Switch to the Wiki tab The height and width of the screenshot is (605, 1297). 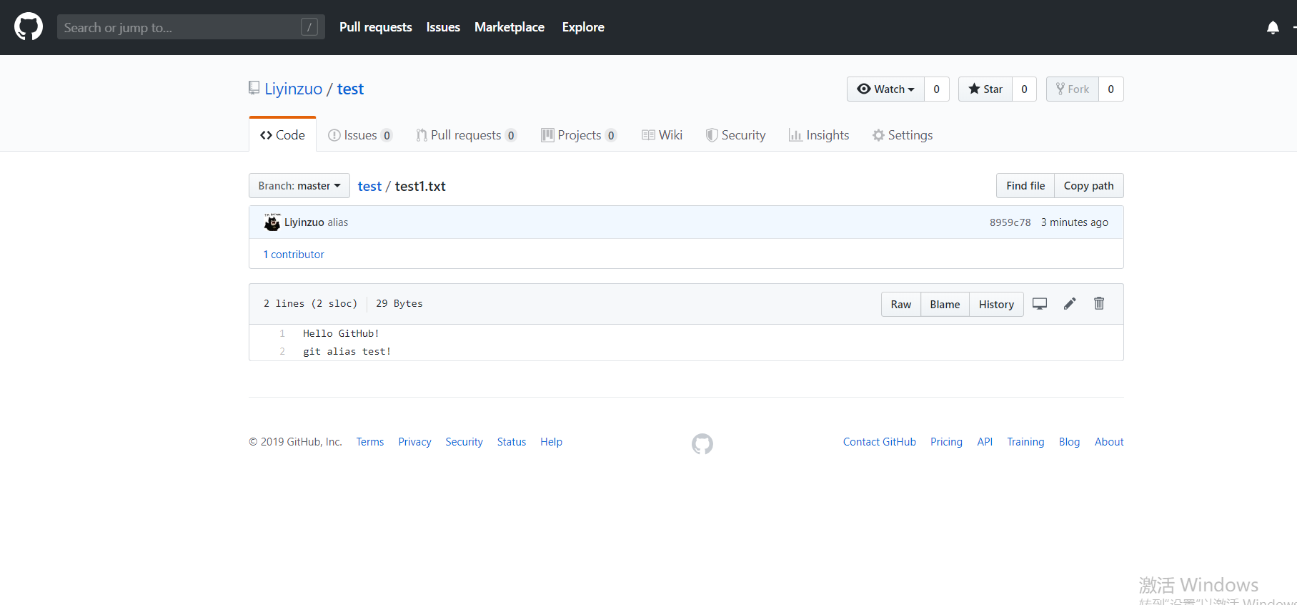tap(662, 135)
